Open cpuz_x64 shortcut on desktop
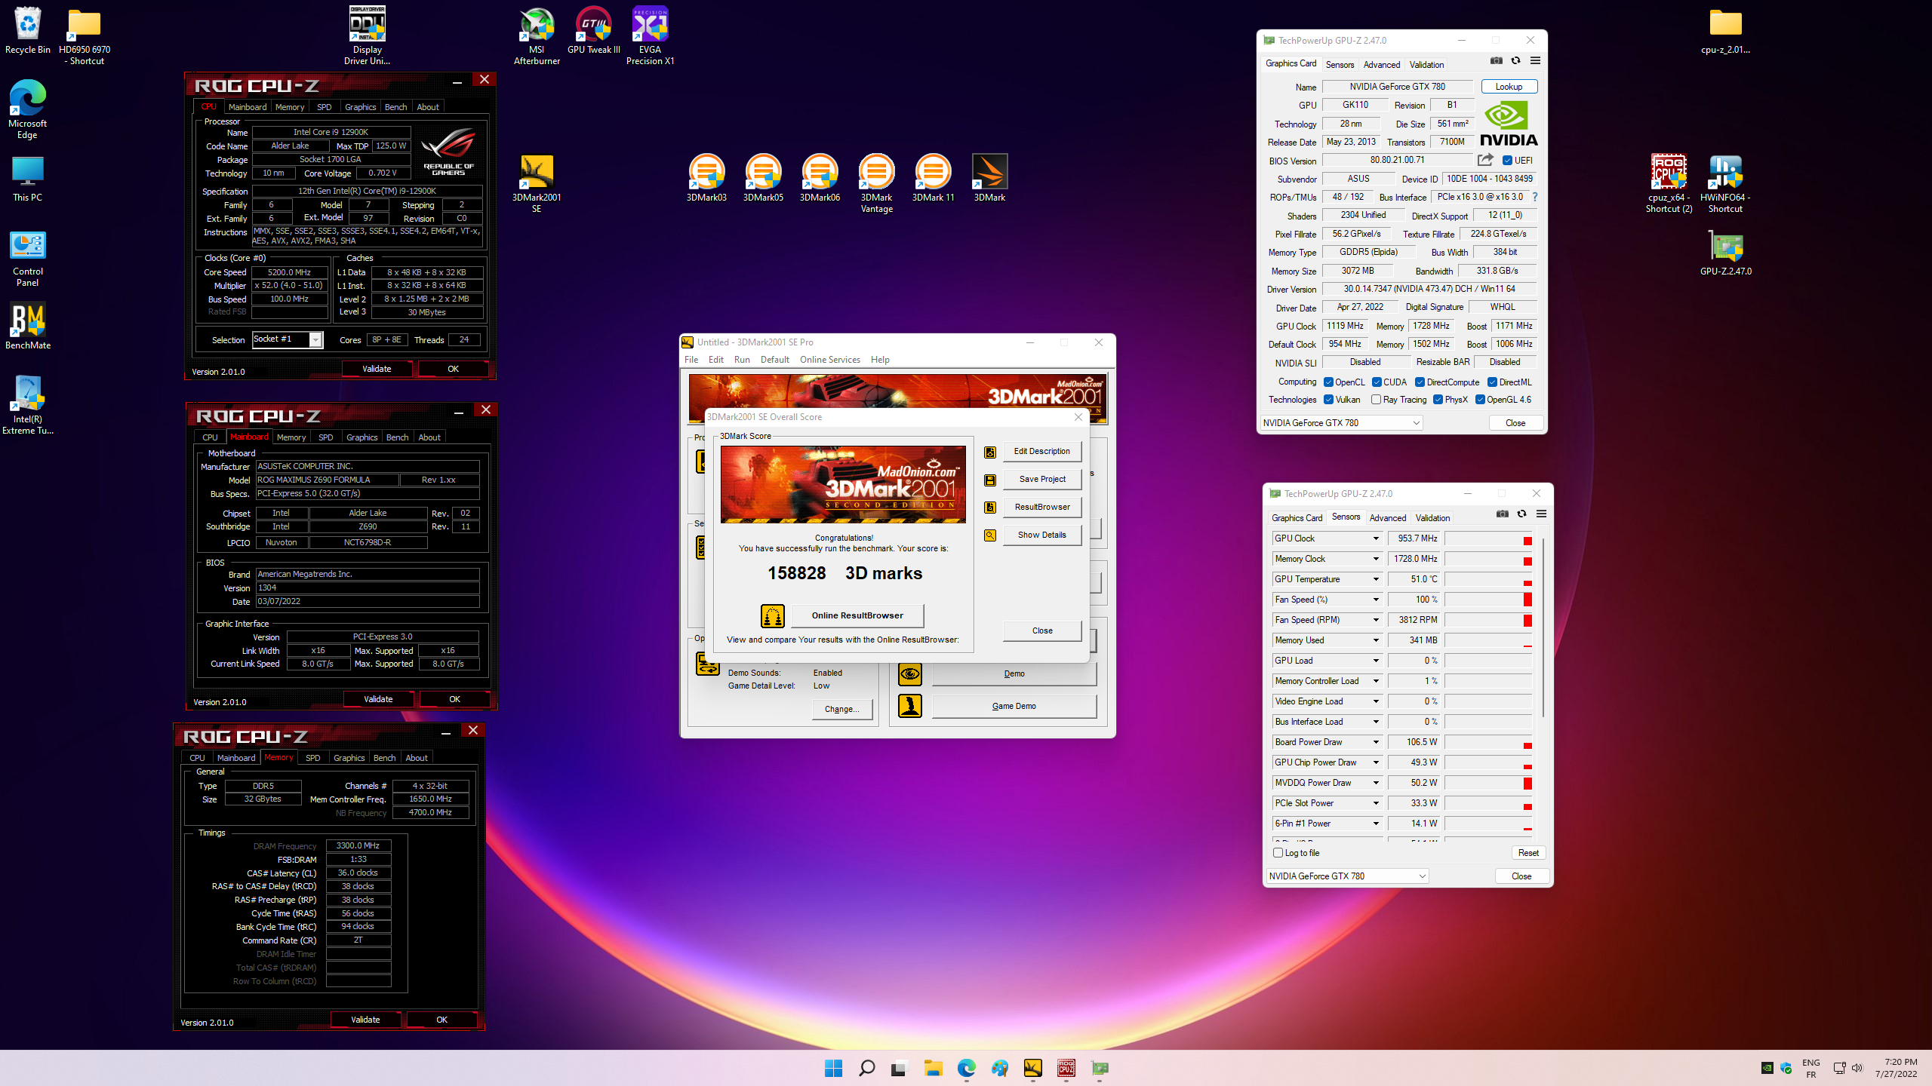Image resolution: width=1932 pixels, height=1086 pixels. tap(1669, 184)
